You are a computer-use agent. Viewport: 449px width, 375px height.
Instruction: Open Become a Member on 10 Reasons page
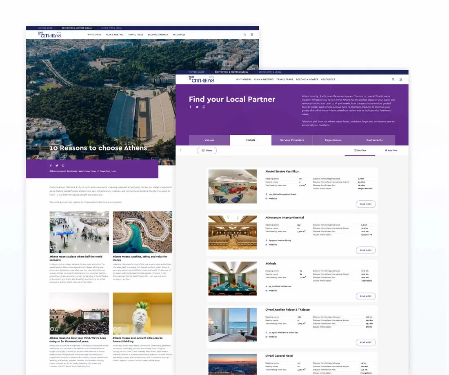158,35
